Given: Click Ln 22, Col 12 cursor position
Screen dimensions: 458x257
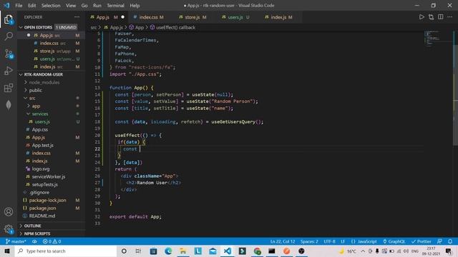Looking at the screenshot, I should point(283,241).
